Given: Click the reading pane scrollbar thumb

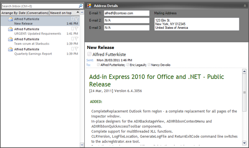Looking at the screenshot, I should coord(244,93).
